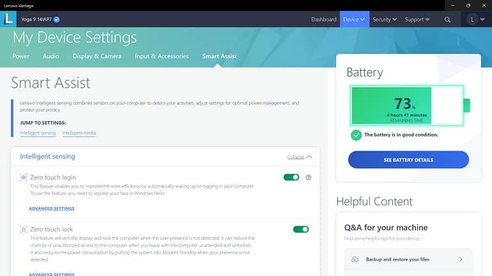The image size is (492, 276).
Task: Jump to the Intelligent sensing link
Action: pyautogui.click(x=38, y=133)
